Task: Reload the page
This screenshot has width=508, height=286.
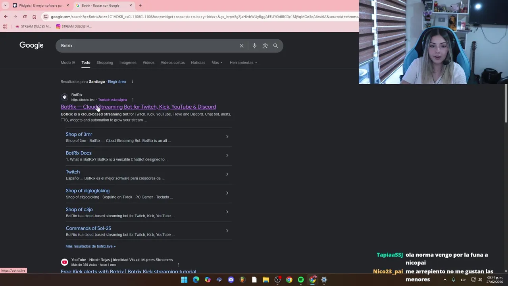Action: (x=25, y=17)
